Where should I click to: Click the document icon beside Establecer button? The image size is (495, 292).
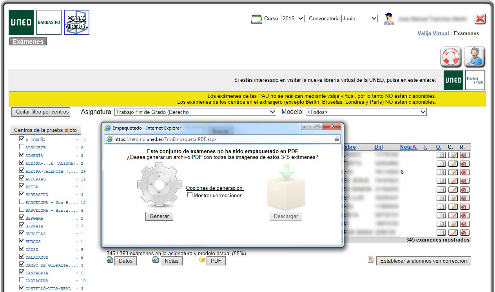click(x=371, y=260)
